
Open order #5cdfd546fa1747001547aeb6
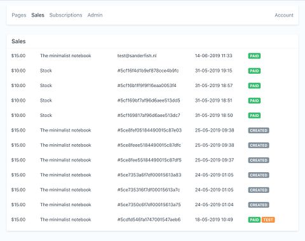[x=149, y=219]
